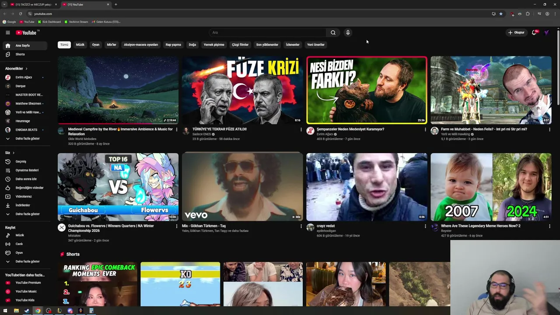Open Kick Dashboard bookmark
Viewport: 560px width, 315px height.
49,22
